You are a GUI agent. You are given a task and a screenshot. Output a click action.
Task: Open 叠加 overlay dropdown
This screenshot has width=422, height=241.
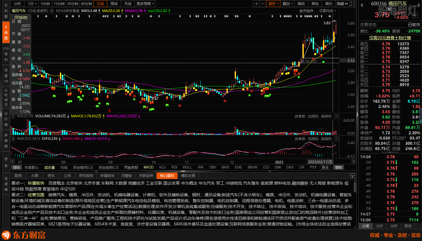[287, 4]
